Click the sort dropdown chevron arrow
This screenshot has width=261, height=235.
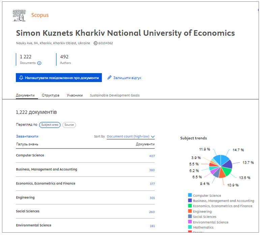point(153,137)
